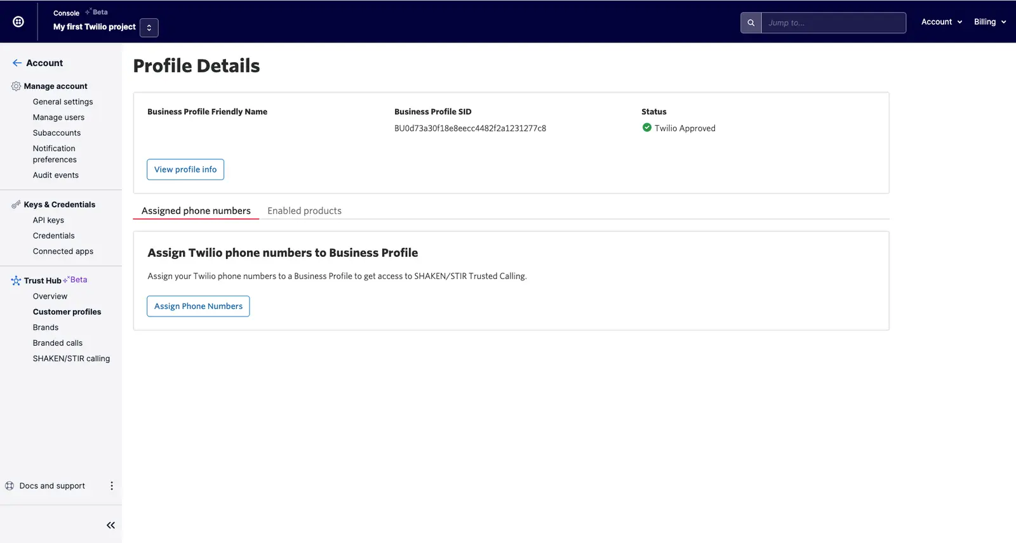Click the Console Beta label in header
The height and width of the screenshot is (543, 1016).
(97, 12)
